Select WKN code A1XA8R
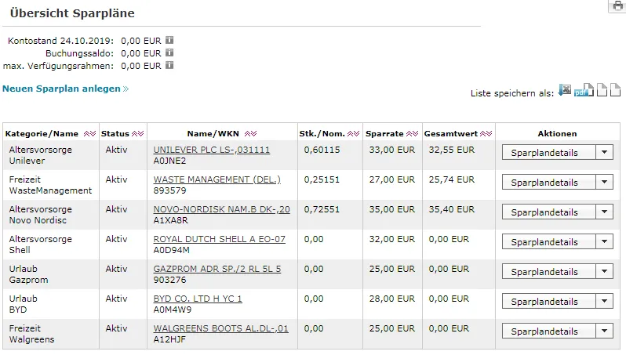Screen dimensions: 626x355 point(170,220)
